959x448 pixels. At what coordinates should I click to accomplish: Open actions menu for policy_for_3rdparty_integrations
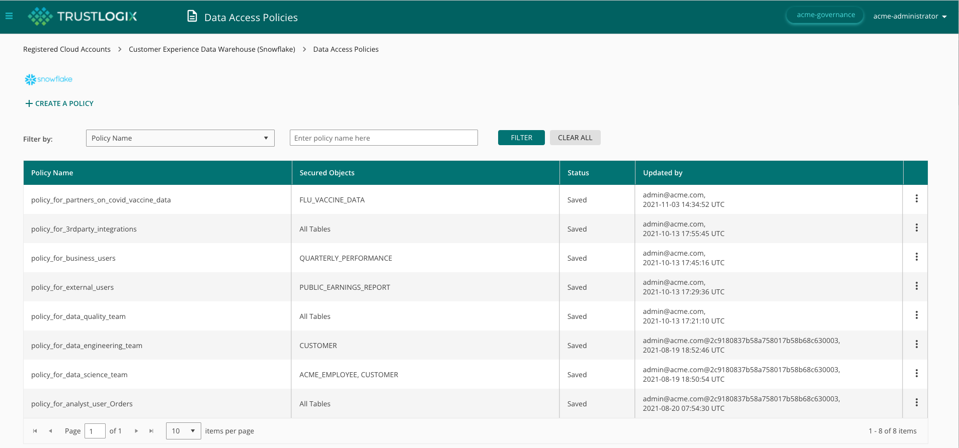pyautogui.click(x=916, y=228)
